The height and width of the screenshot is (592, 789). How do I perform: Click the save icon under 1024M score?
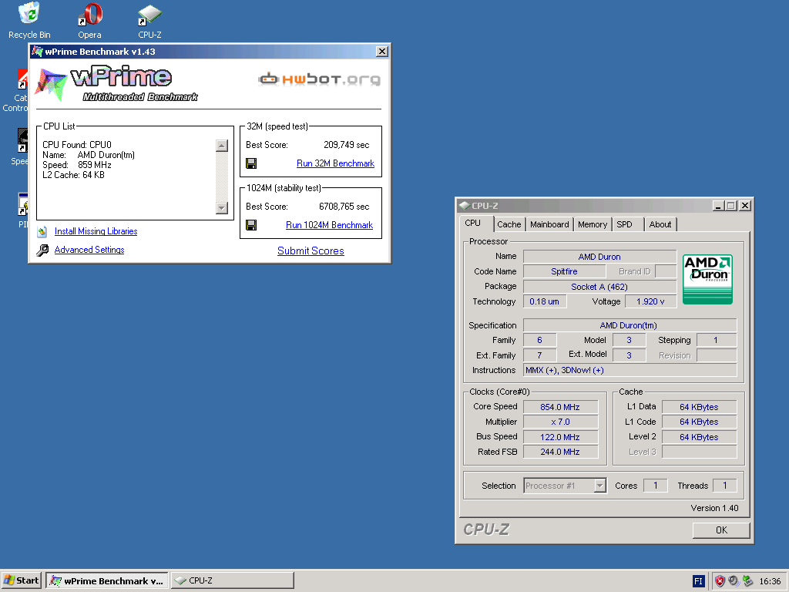coord(251,225)
